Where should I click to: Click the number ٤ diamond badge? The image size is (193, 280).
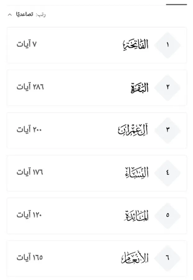[168, 173]
